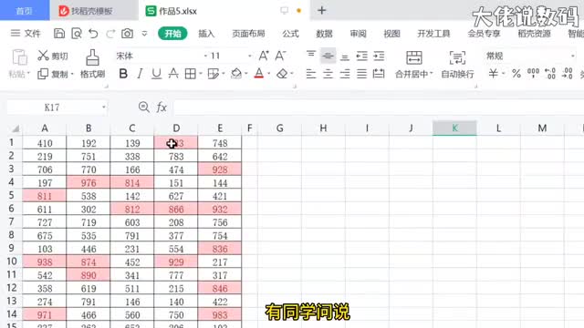This screenshot has height=328, width=584.
Task: Open the 首页 home tab
Action: click(x=25, y=10)
